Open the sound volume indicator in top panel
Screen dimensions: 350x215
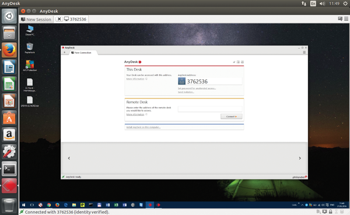pos(323,3)
